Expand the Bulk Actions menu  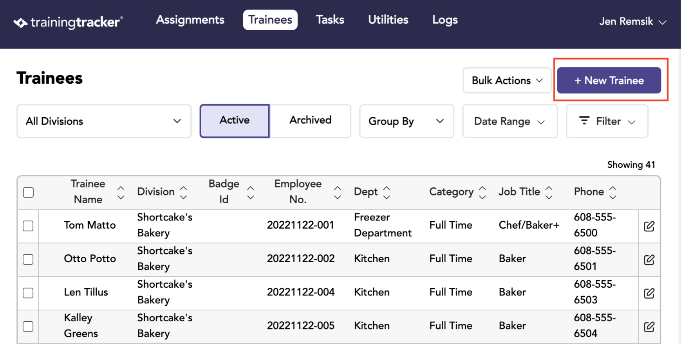pyautogui.click(x=507, y=81)
